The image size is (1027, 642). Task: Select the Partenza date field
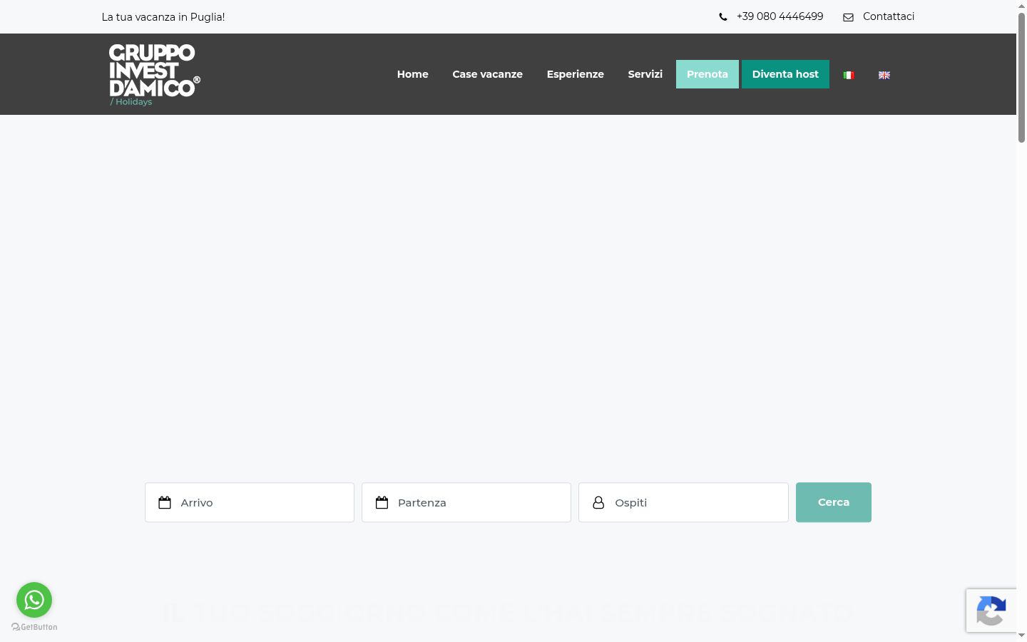(466, 502)
